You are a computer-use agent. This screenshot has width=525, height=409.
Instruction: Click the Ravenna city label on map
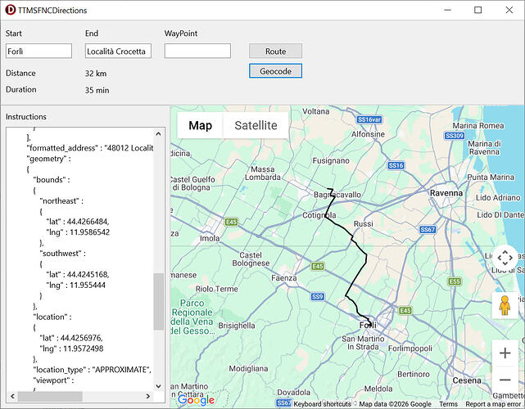(x=446, y=193)
